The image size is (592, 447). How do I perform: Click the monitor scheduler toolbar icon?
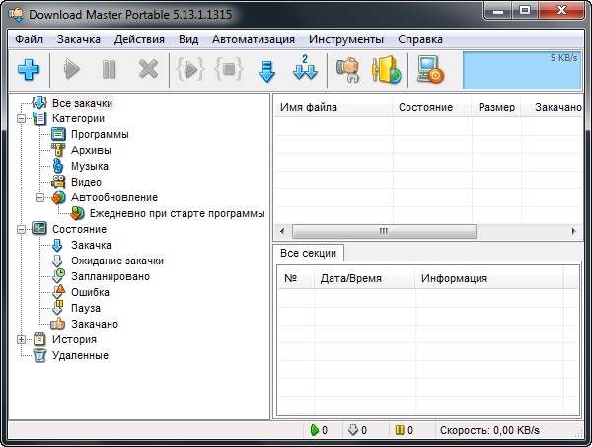pos(429,70)
